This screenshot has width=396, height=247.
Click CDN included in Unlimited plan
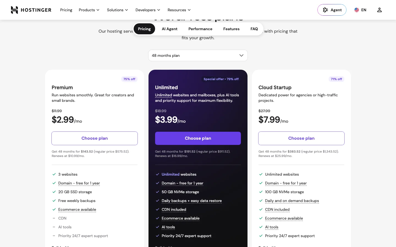pyautogui.click(x=174, y=209)
